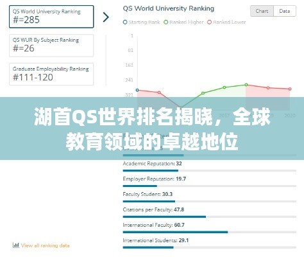Click the right chevron arrow next to ranking card
The height and width of the screenshot is (257, 304).
click(x=106, y=17)
